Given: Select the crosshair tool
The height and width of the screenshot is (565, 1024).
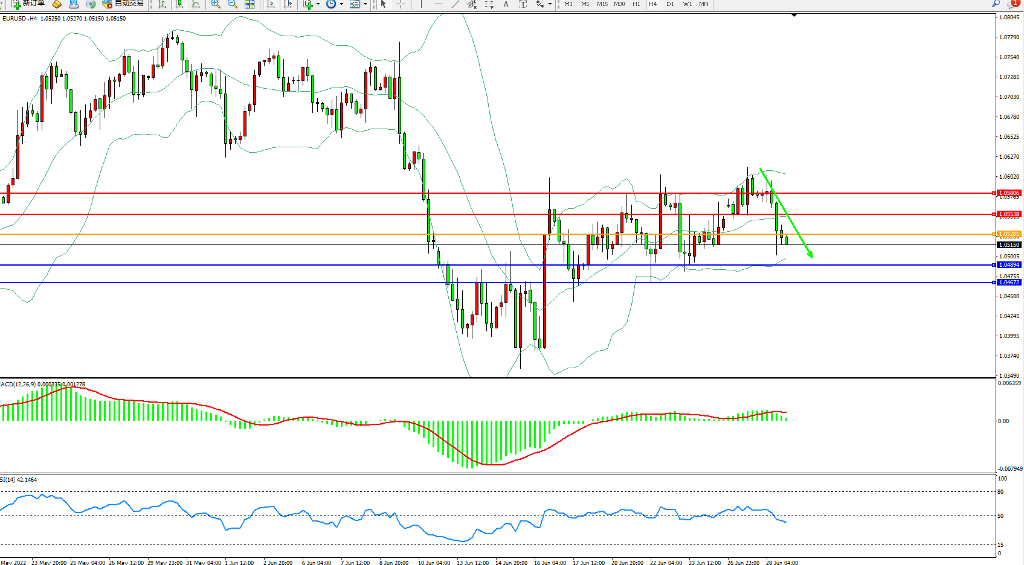Looking at the screenshot, I should (x=401, y=4).
